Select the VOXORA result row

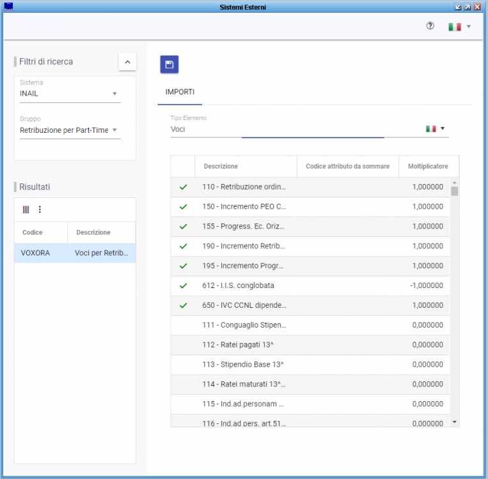pos(74,253)
